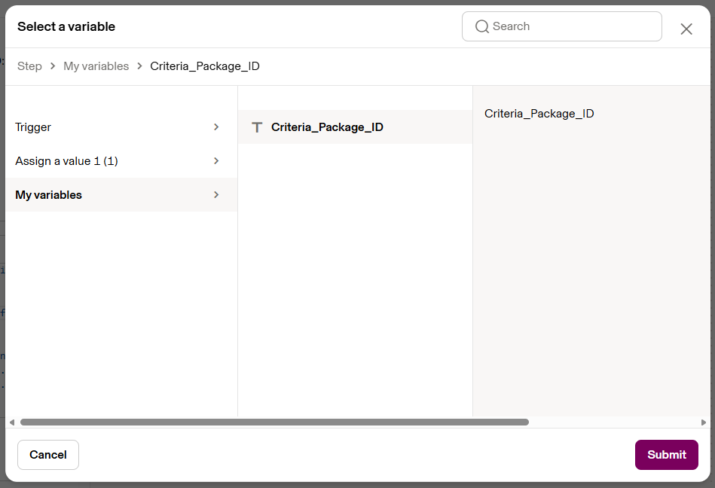Expand the My variables chevron
The image size is (715, 488).
[x=216, y=194]
